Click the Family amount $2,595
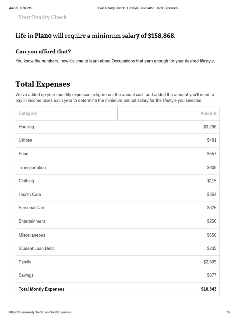 point(210,262)
